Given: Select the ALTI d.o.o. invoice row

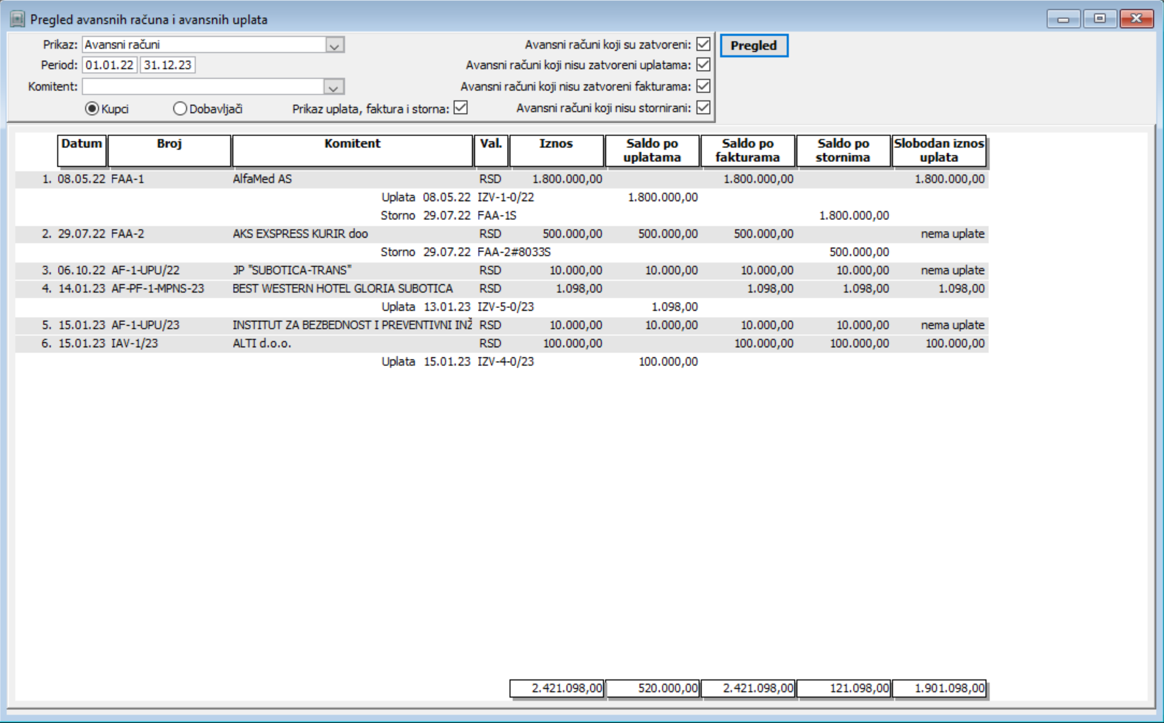Looking at the screenshot, I should pos(262,344).
